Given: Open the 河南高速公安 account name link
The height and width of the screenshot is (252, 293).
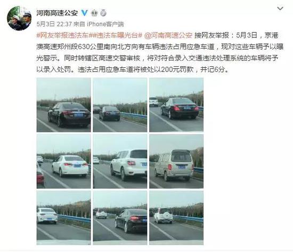Looking at the screenshot, I should pyautogui.click(x=57, y=13).
